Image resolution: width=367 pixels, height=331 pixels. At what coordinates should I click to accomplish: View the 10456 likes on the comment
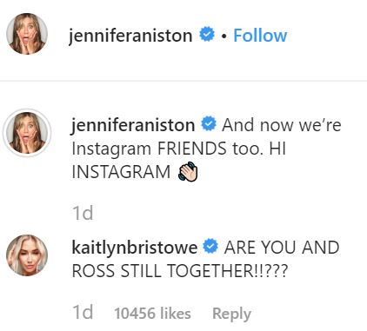pos(152,314)
